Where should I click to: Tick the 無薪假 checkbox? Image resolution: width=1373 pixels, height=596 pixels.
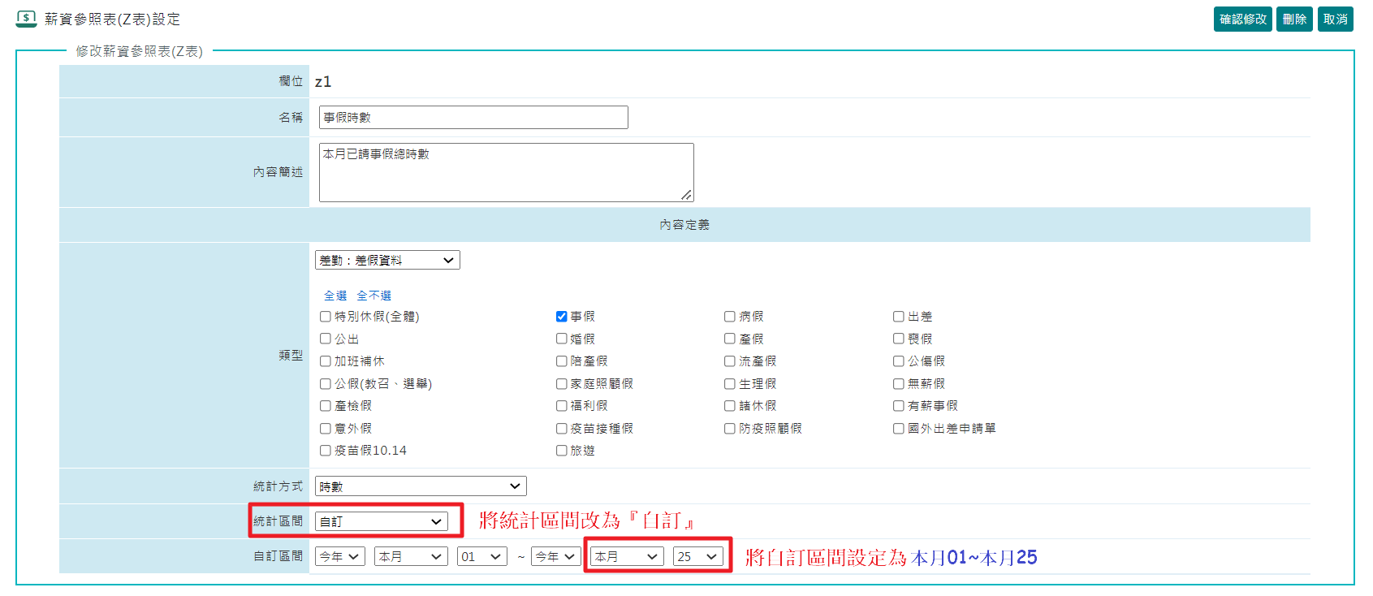pyautogui.click(x=899, y=384)
